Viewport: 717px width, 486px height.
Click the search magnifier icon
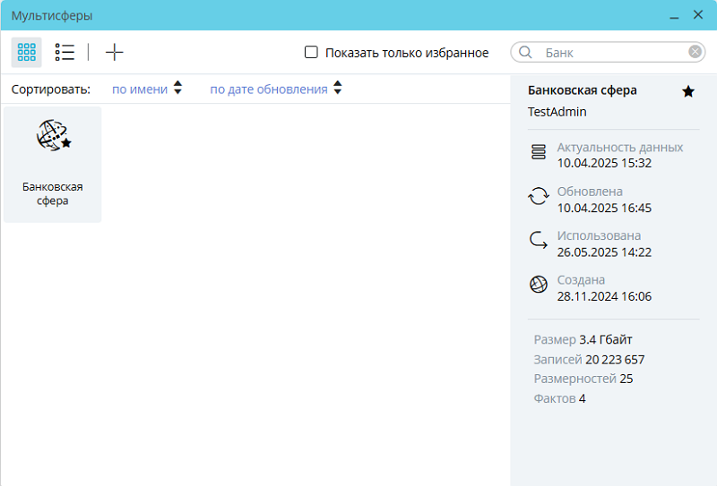[526, 53]
